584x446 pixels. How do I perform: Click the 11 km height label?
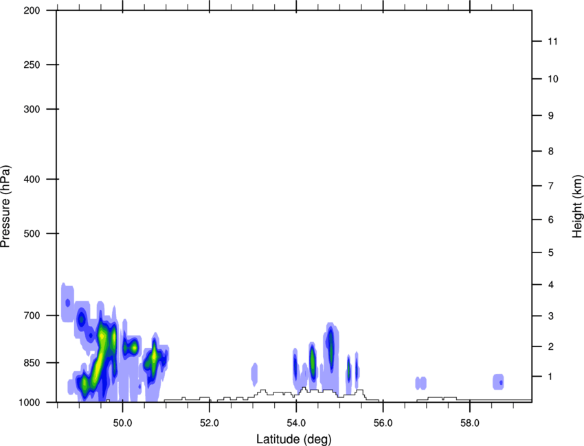tap(552, 41)
